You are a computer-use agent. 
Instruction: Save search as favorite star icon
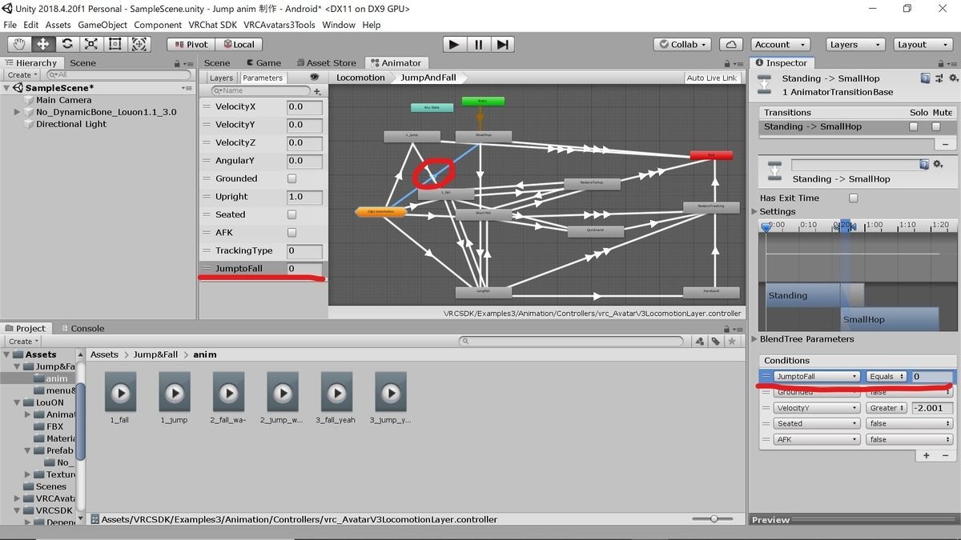732,342
